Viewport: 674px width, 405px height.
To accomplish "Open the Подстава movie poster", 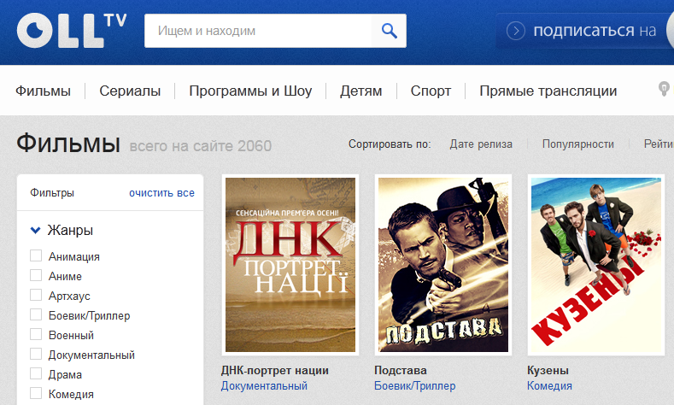I will tap(443, 265).
